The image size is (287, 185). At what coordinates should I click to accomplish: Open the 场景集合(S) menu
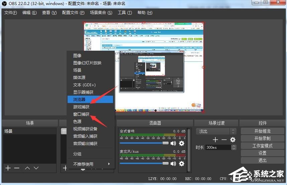pyautogui.click(x=101, y=13)
